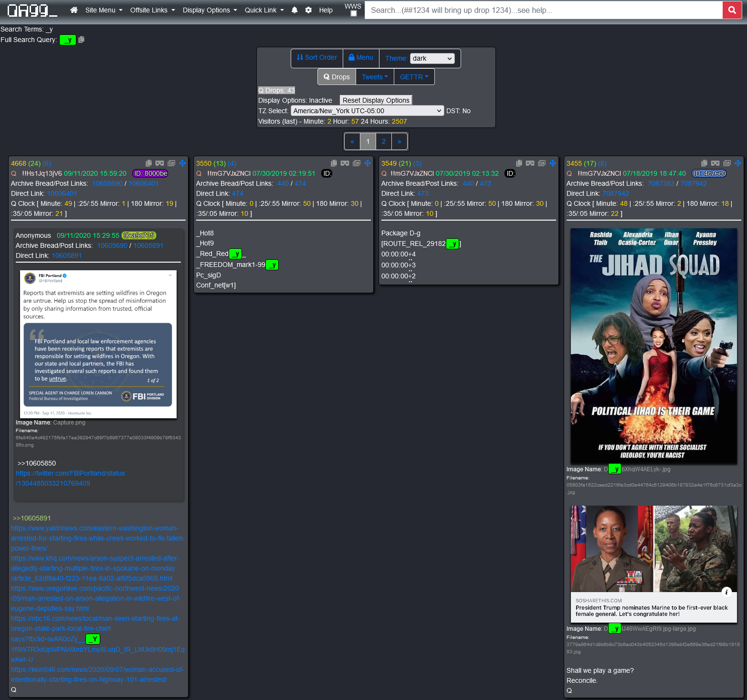Image resolution: width=747 pixels, height=700 pixels.
Task: Click the blue ID: 4c76c0 badge
Action: [709, 174]
